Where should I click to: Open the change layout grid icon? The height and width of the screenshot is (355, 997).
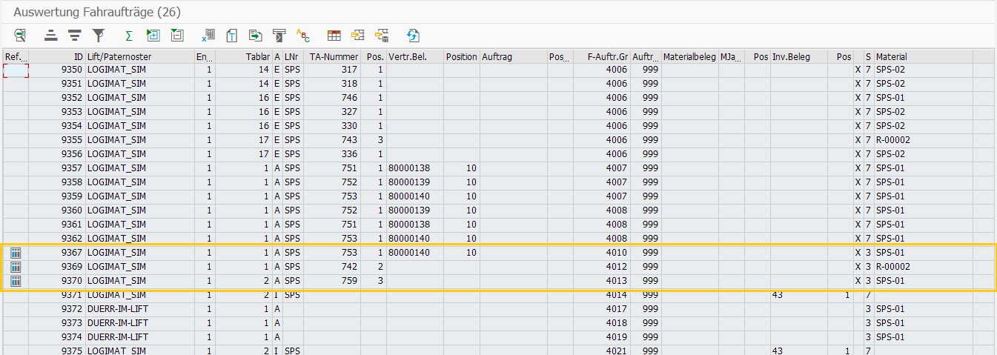pos(334,35)
